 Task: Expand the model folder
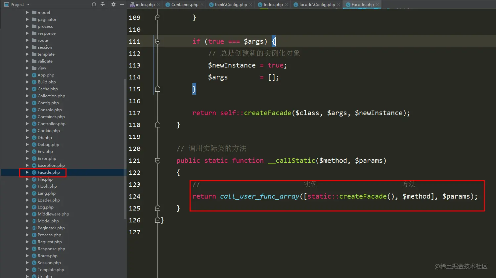coord(27,13)
